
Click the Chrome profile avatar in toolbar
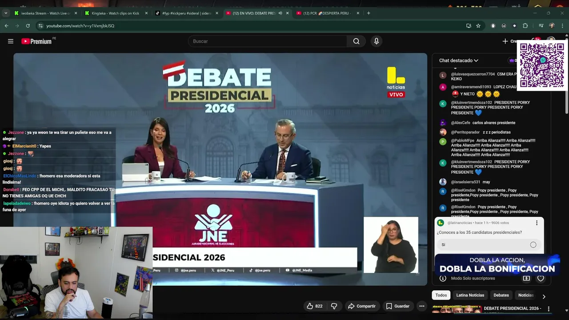click(x=552, y=26)
